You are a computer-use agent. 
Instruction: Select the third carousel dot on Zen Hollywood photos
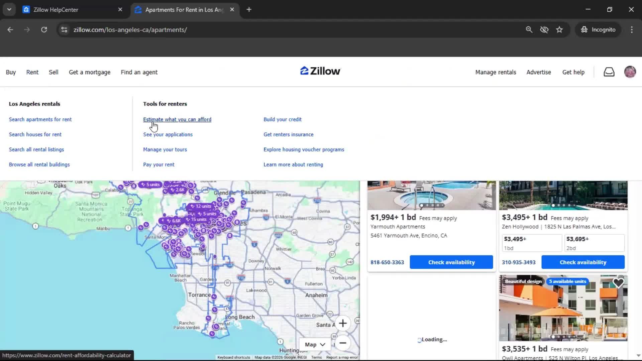pos(564,206)
